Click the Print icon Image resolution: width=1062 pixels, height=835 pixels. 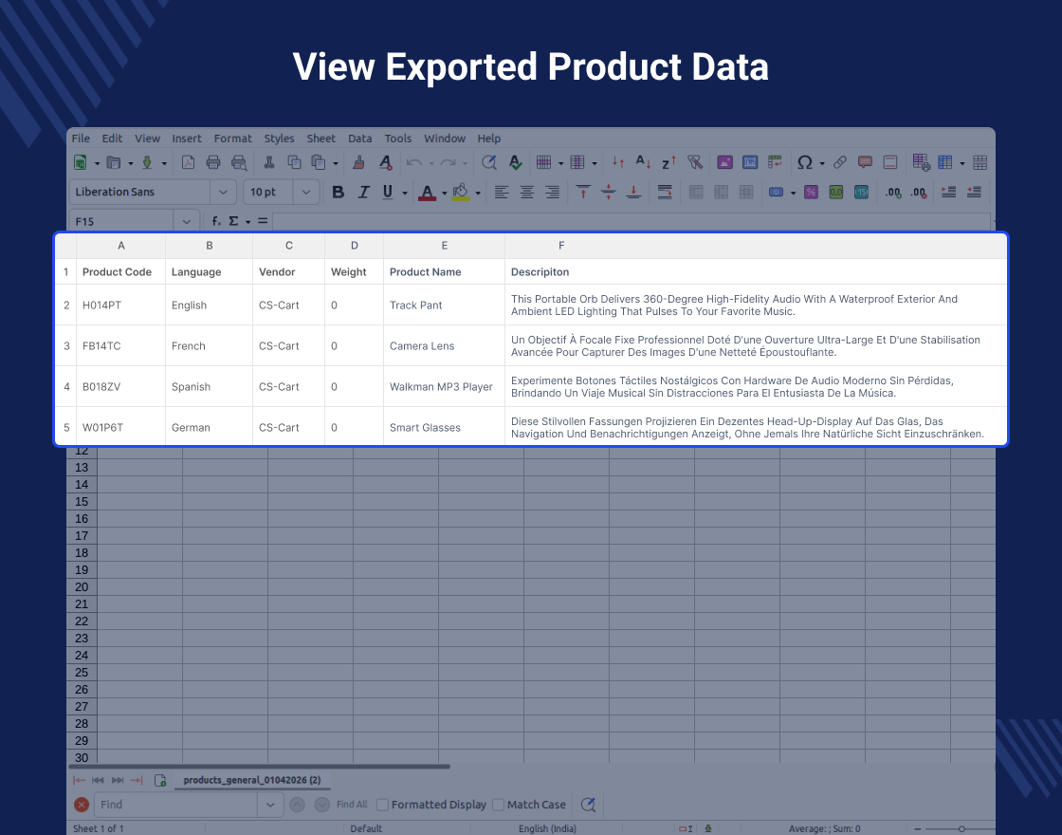point(213,162)
